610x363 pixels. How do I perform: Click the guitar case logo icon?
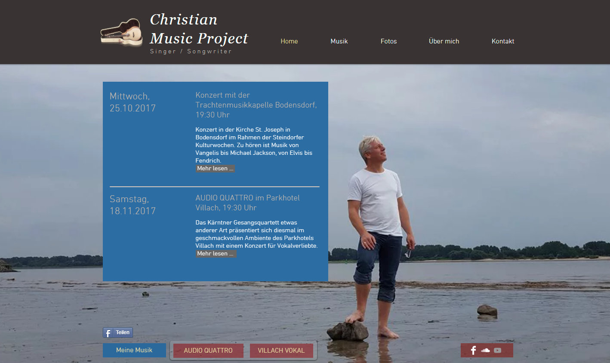pos(122,32)
